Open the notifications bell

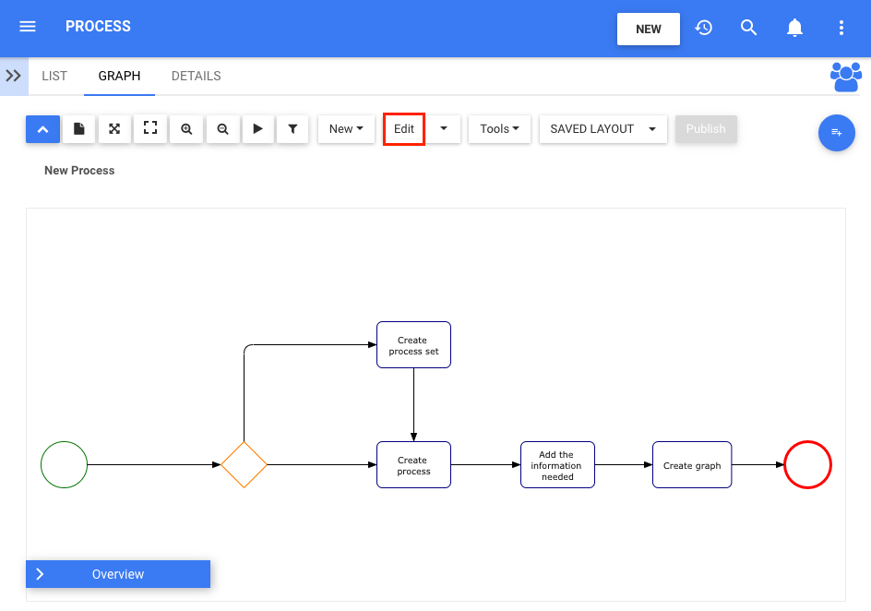794,28
